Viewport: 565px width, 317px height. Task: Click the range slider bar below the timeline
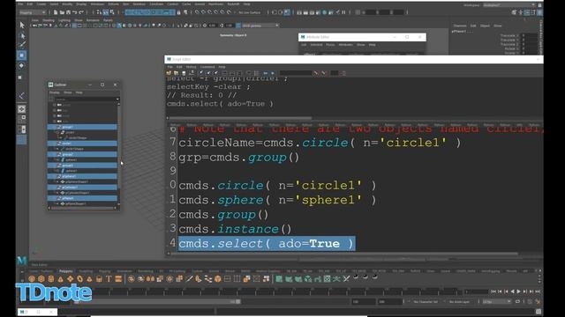pyautogui.click(x=157, y=302)
